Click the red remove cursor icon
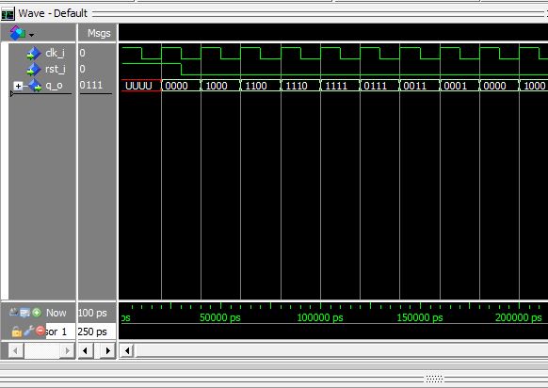548x388 pixels. [40, 331]
